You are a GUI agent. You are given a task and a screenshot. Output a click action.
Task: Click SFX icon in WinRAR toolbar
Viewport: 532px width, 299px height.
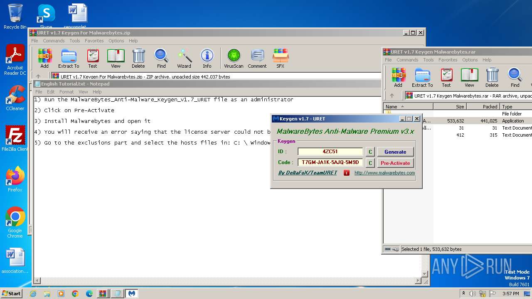click(x=281, y=59)
